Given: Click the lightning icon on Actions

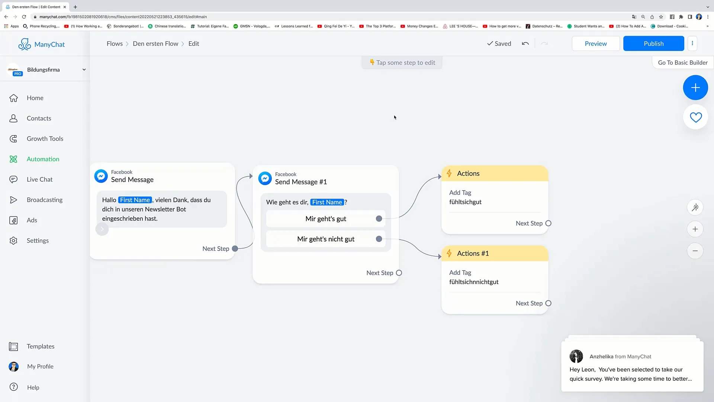Looking at the screenshot, I should coord(449,173).
